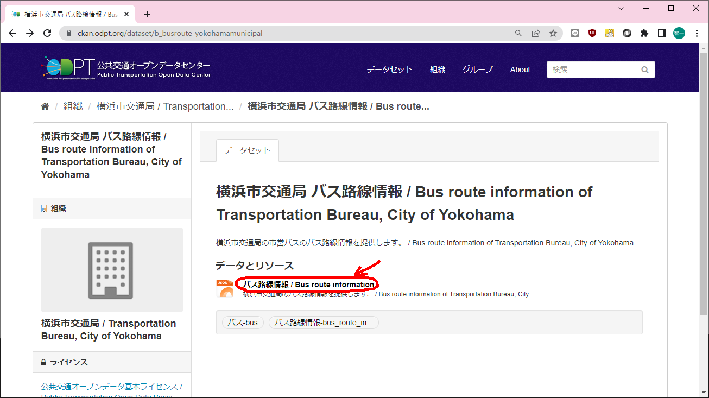
Task: Click the 検索 search input field
Action: 594,70
